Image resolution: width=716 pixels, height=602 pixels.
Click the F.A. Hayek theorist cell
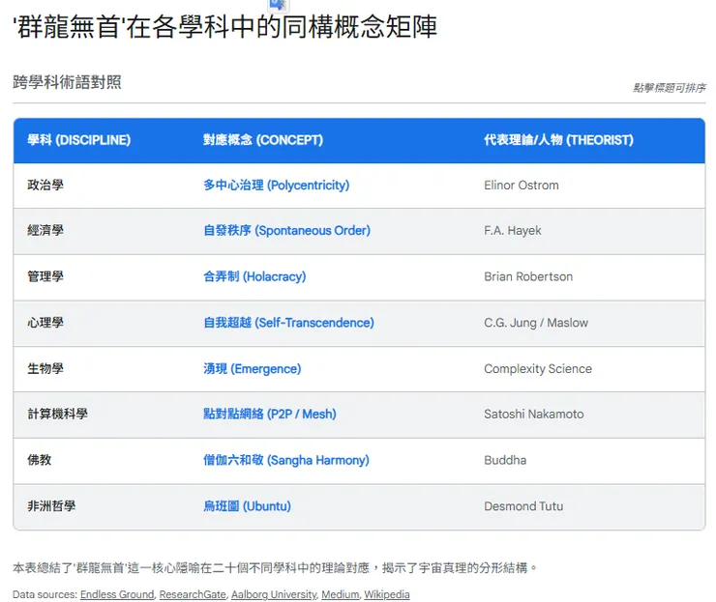coord(513,230)
